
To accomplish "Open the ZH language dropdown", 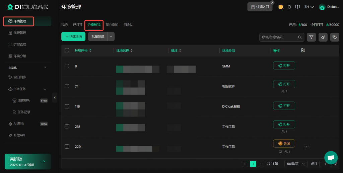I will [x=308, y=7].
